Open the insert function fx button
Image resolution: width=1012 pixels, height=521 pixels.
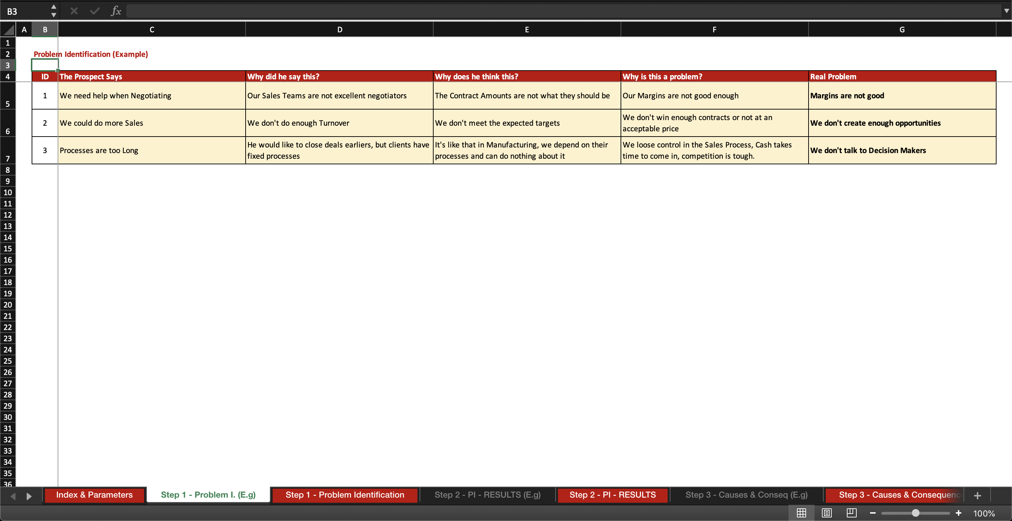point(116,11)
